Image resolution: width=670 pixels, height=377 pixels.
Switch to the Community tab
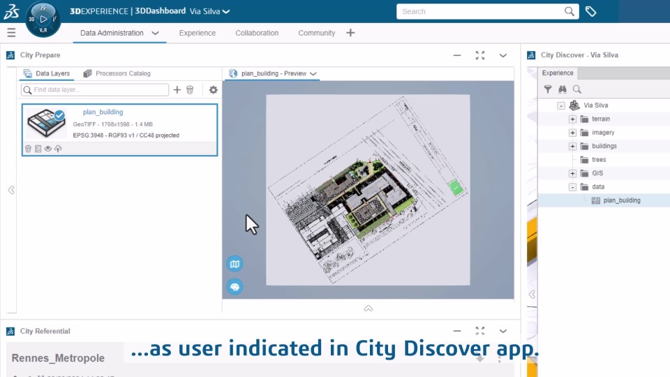click(317, 33)
